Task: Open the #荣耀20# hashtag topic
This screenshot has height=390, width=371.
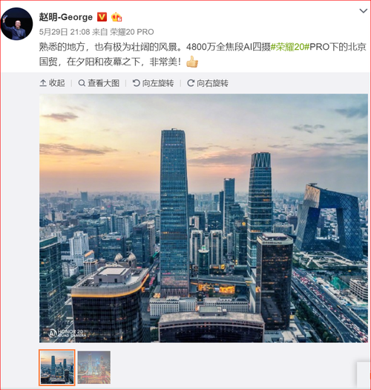Action: click(x=289, y=47)
